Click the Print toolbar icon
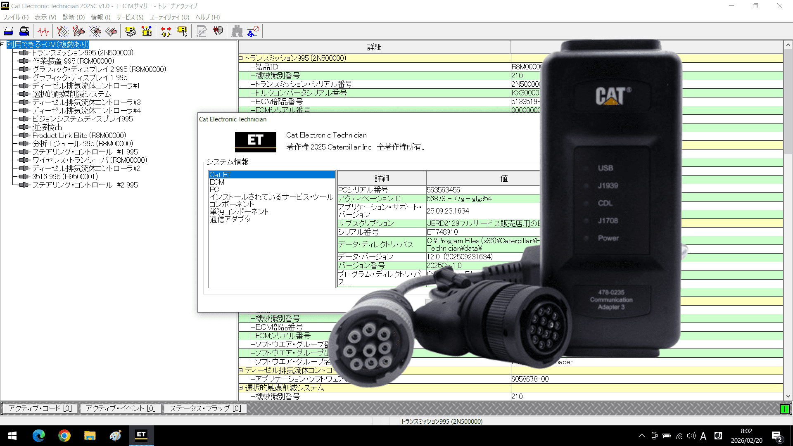Image resolution: width=793 pixels, height=446 pixels. click(x=9, y=31)
